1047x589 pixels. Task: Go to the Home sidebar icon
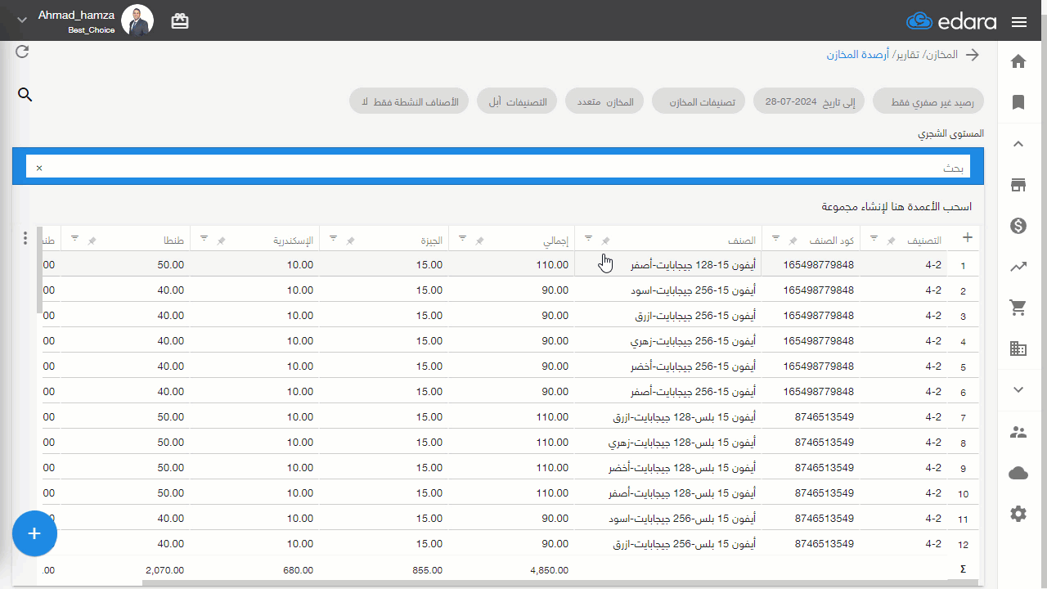coord(1018,61)
